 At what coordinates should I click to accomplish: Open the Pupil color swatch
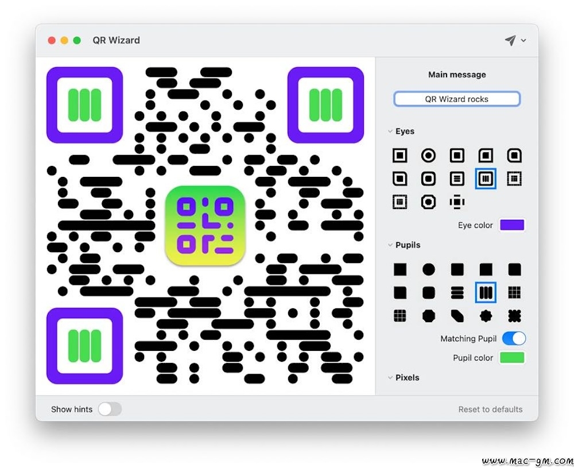[x=512, y=357]
